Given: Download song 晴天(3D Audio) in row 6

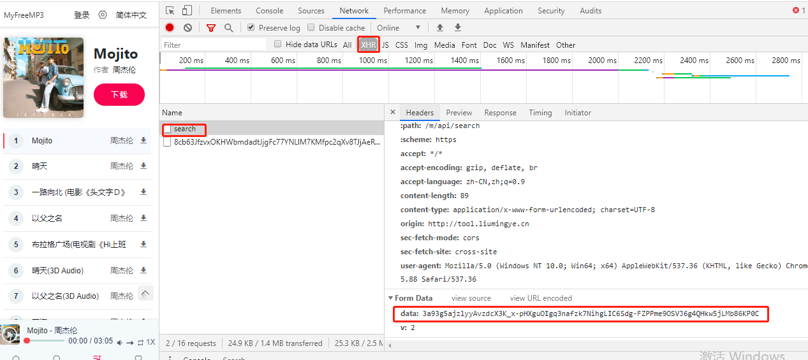Looking at the screenshot, I should pyautogui.click(x=143, y=270).
